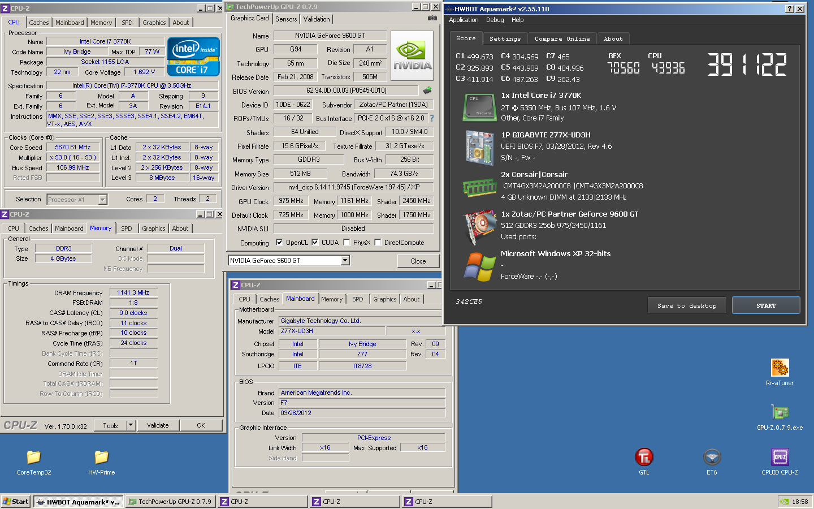The width and height of the screenshot is (814, 509).
Task: Open the NVIDIA GeForce 9600 GT dropdown
Action: click(345, 261)
